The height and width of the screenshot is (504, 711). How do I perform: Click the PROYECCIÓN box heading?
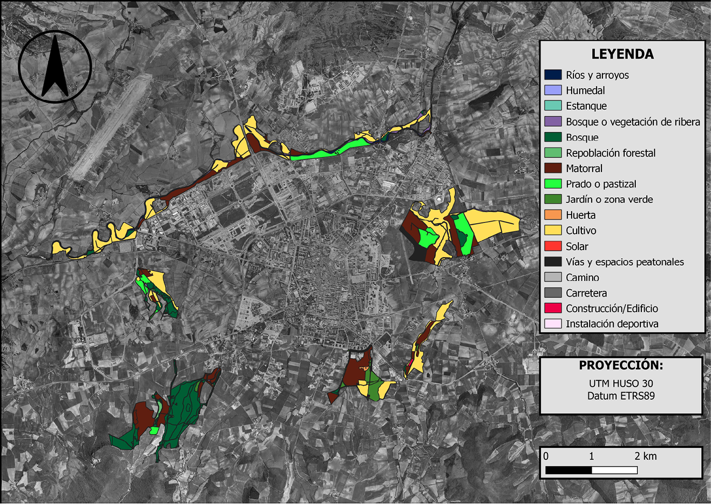621,365
